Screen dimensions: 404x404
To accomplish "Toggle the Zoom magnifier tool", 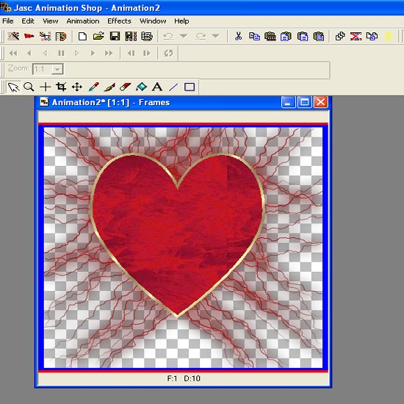I will click(29, 87).
